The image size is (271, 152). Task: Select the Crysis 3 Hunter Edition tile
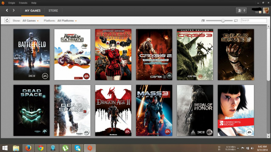click(x=195, y=55)
